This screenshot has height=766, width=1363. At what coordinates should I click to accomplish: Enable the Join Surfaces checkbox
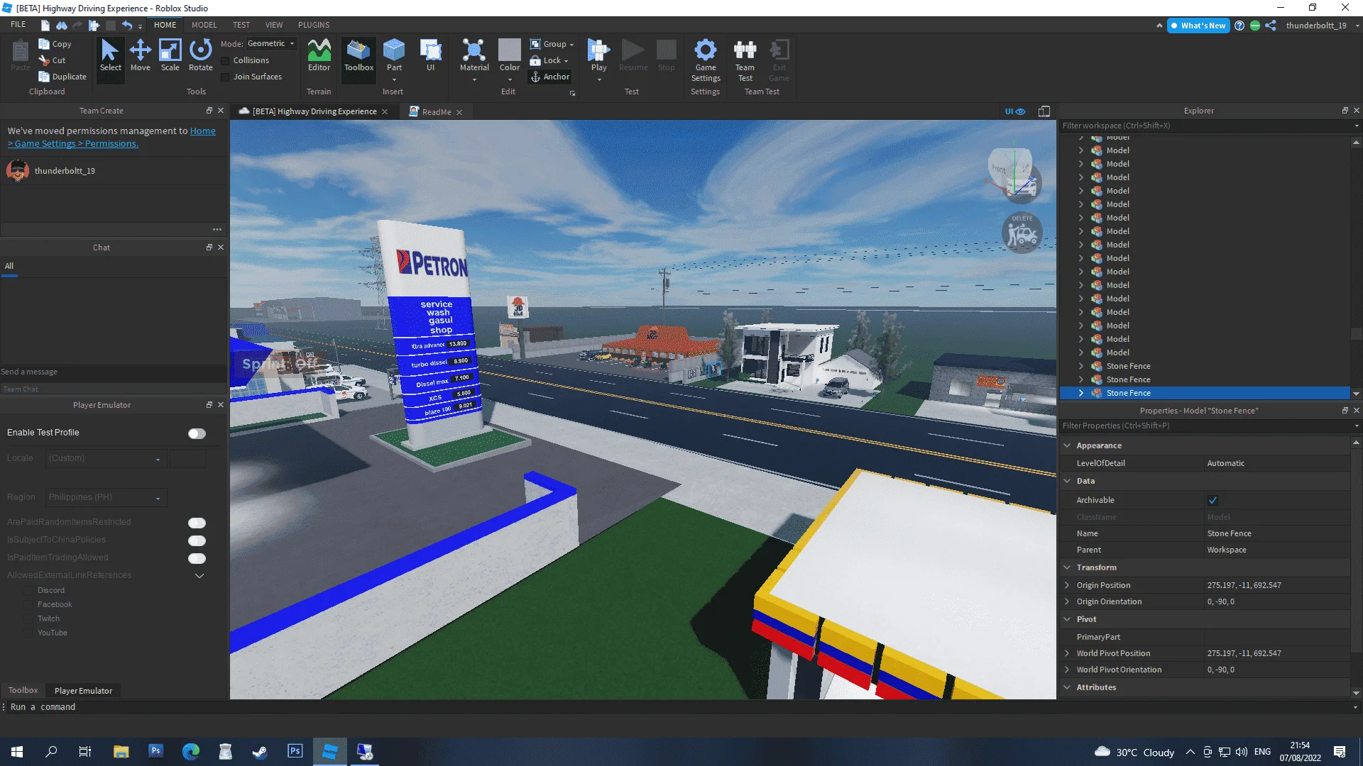point(225,77)
